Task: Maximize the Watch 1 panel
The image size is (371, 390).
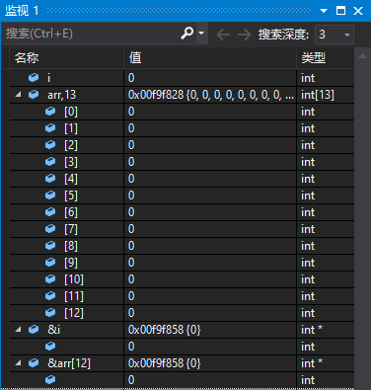Action: (340, 11)
